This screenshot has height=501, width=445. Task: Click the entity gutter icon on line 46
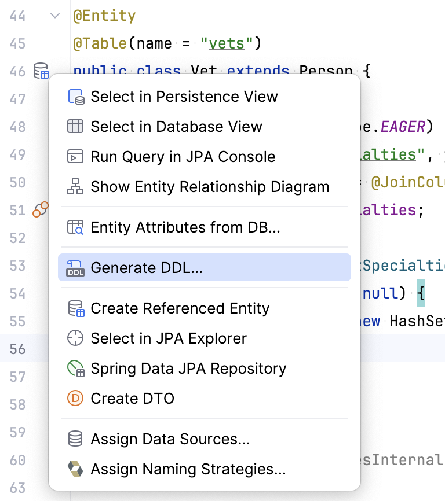click(x=39, y=71)
